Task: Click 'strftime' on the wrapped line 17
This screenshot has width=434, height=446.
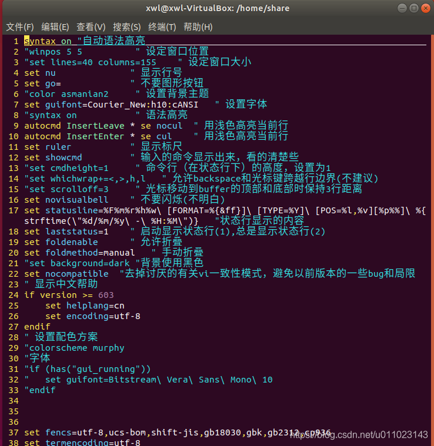Action: tap(45, 221)
